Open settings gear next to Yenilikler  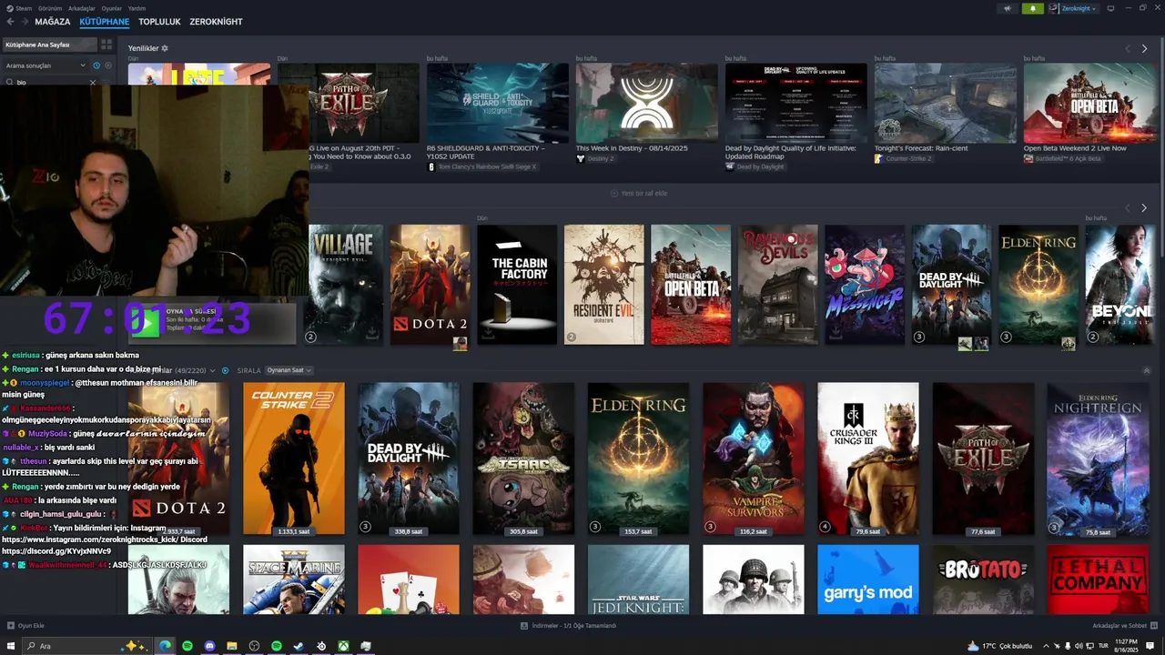tap(165, 48)
